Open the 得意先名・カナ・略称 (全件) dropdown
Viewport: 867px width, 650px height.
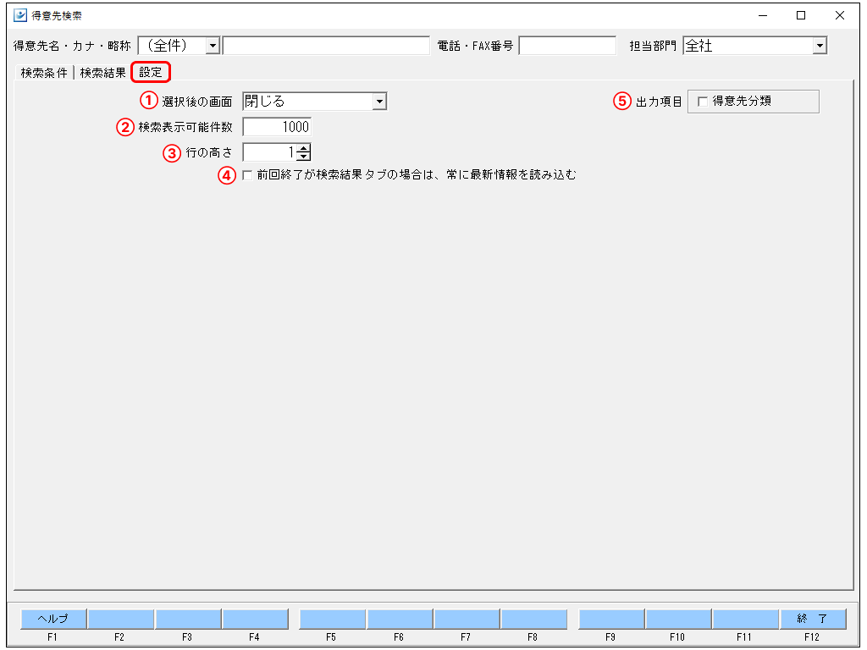(x=213, y=46)
